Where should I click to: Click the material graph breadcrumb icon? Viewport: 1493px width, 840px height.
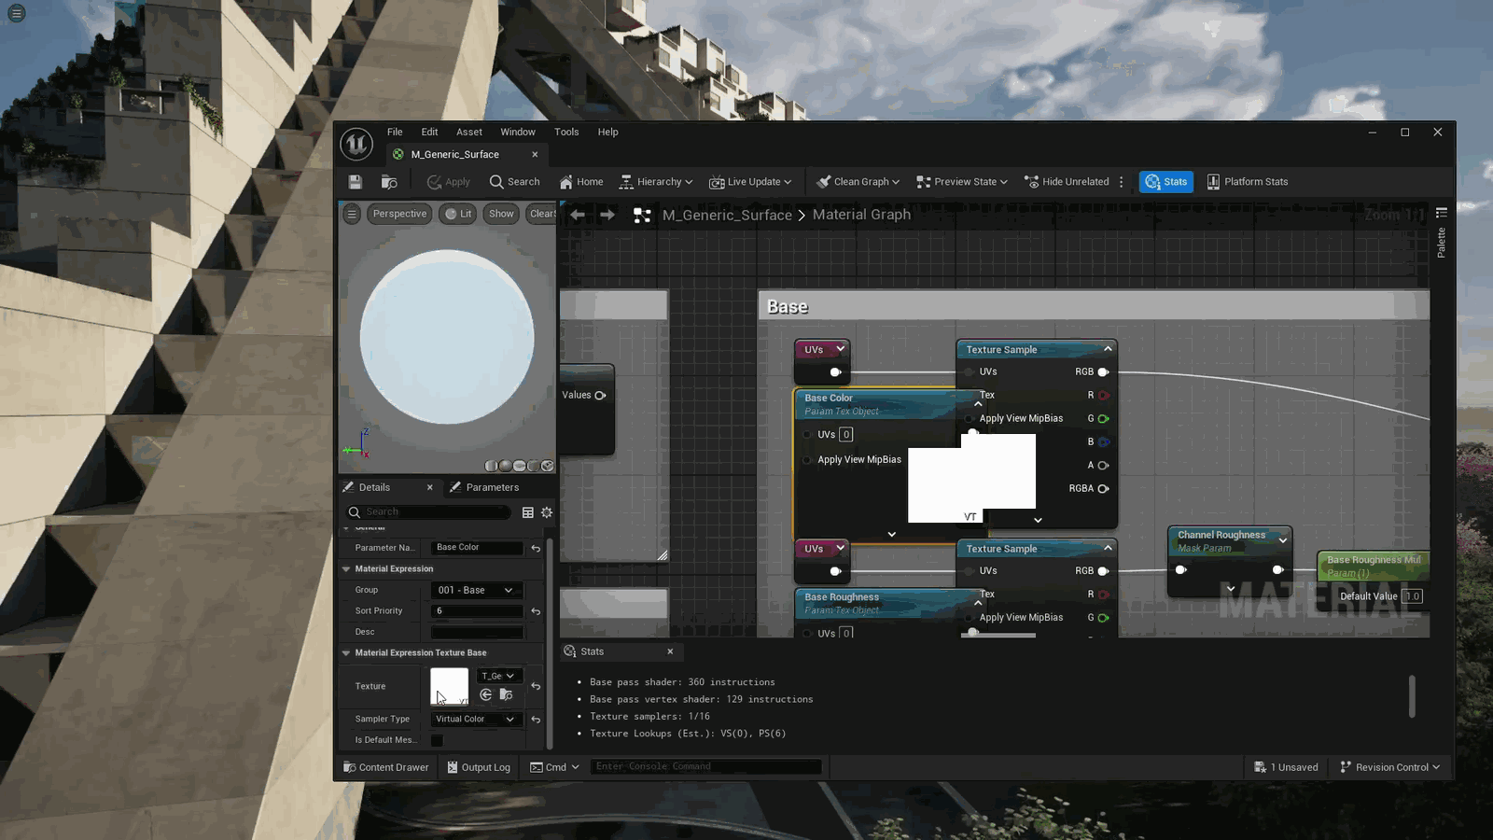point(642,215)
